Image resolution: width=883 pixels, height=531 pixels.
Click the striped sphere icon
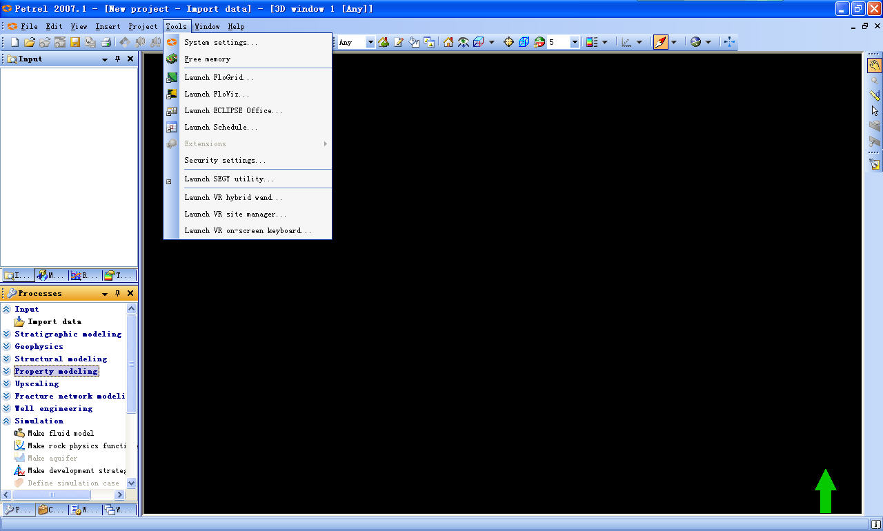click(539, 42)
